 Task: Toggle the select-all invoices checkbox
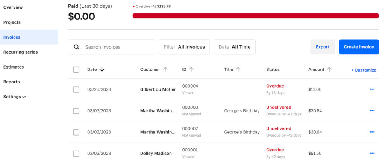point(76,70)
